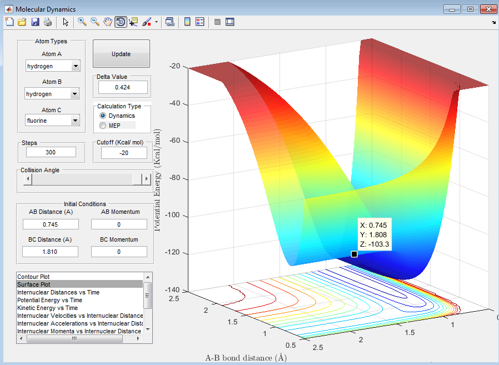Image resolution: width=499 pixels, height=365 pixels.
Task: Select the Dynamics calculation type
Action: [102, 116]
